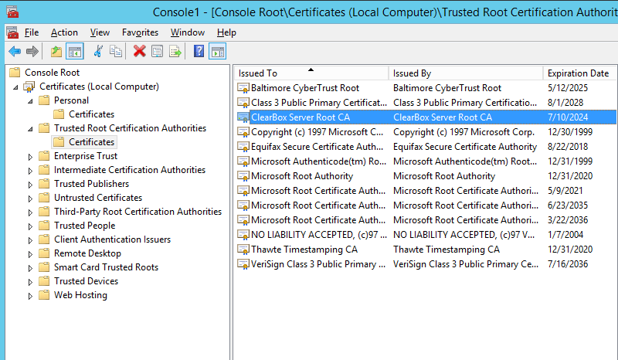Collapse the Certificates (Local Computer) node
Screen dimensions: 618x360
pyautogui.click(x=15, y=87)
